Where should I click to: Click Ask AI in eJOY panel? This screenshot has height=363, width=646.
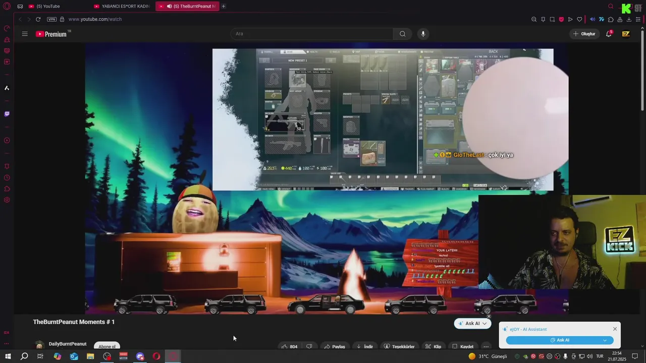pyautogui.click(x=560, y=340)
